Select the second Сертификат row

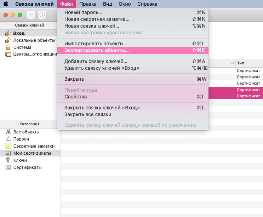tap(236, 77)
